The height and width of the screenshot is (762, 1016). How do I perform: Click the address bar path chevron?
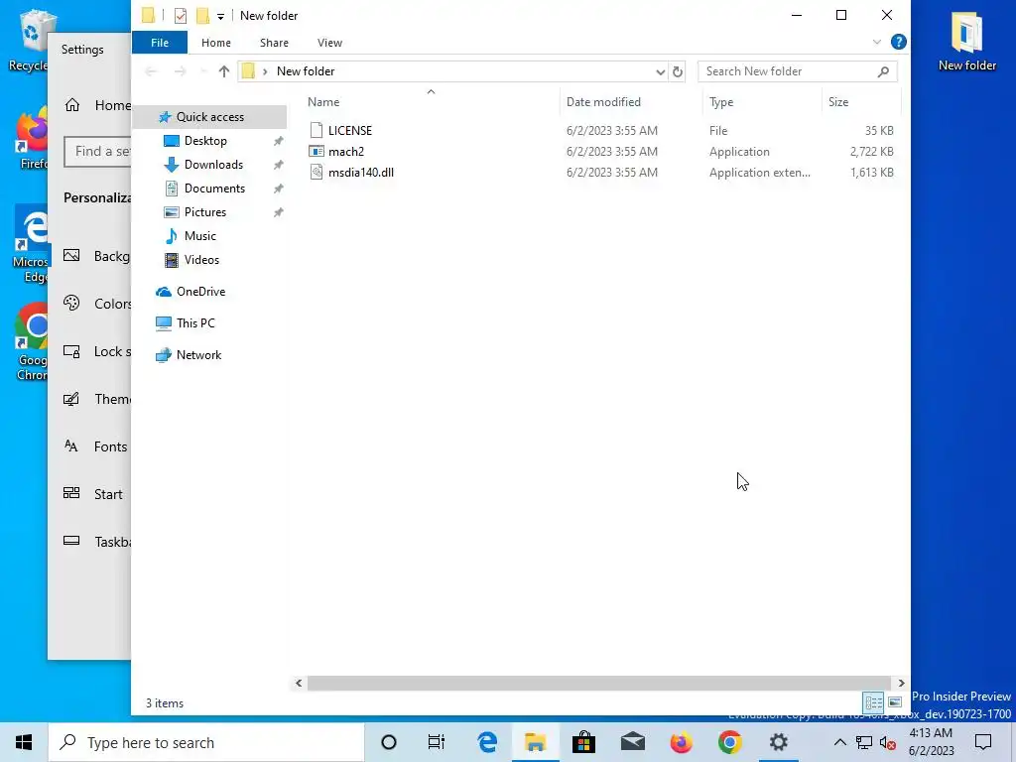tap(265, 71)
